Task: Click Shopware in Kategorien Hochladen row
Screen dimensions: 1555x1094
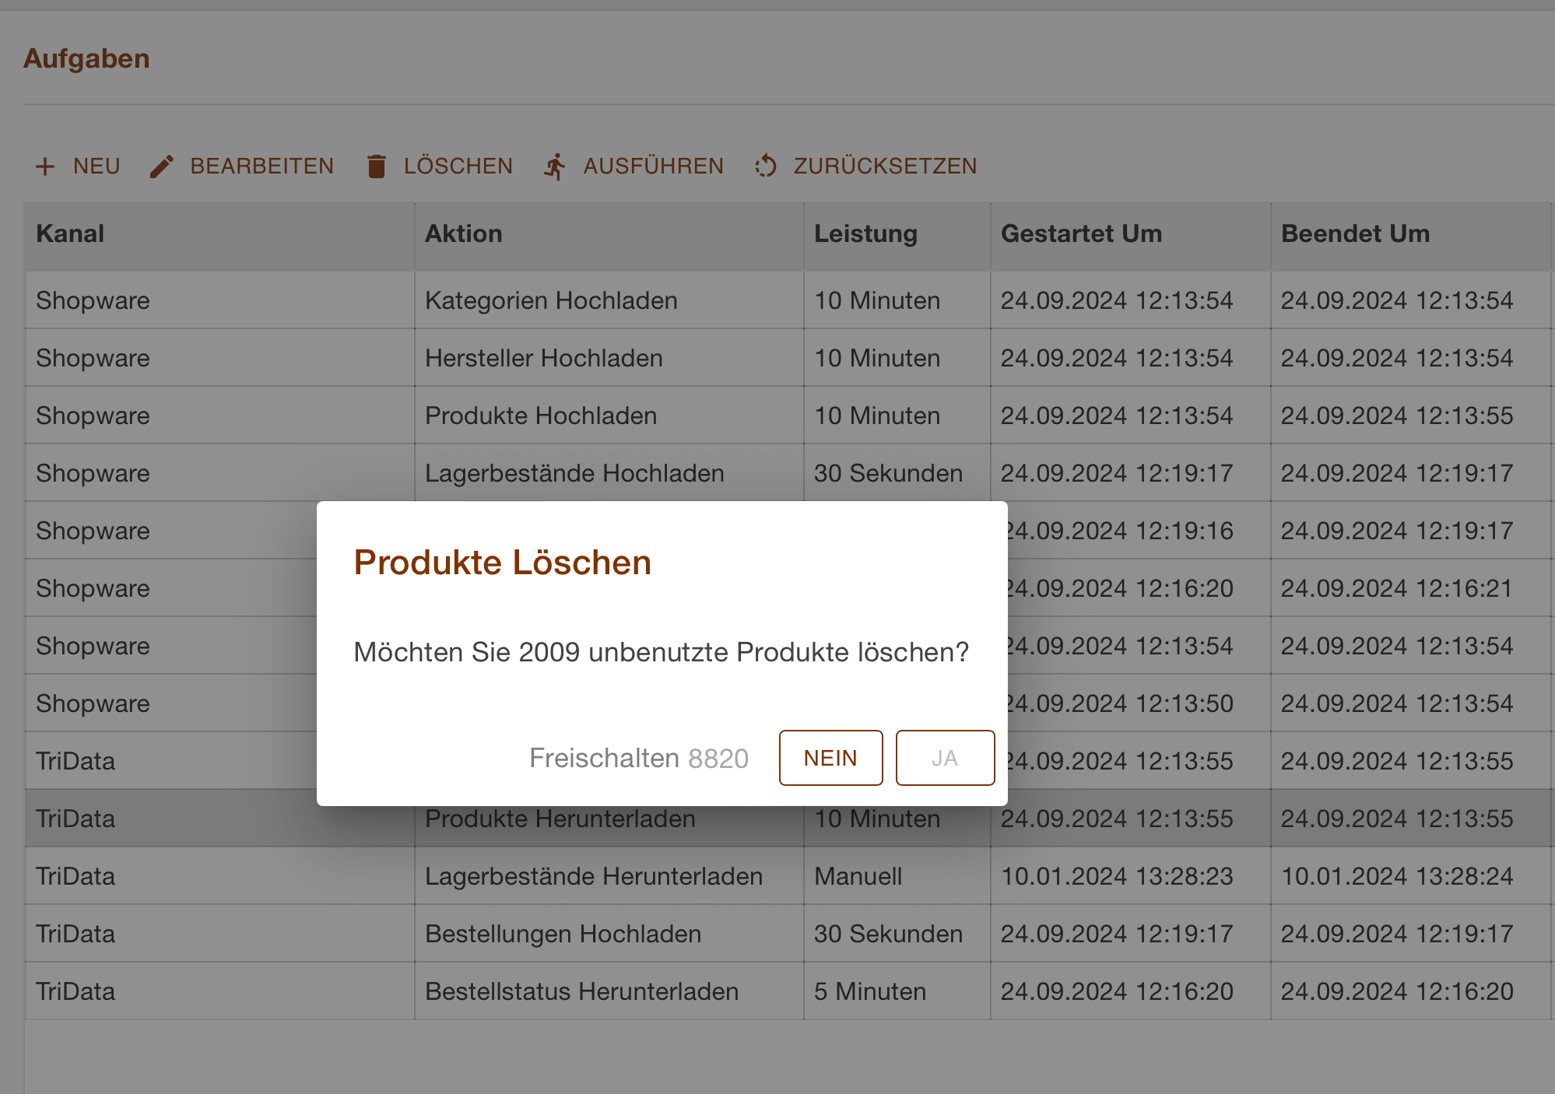Action: 219,300
